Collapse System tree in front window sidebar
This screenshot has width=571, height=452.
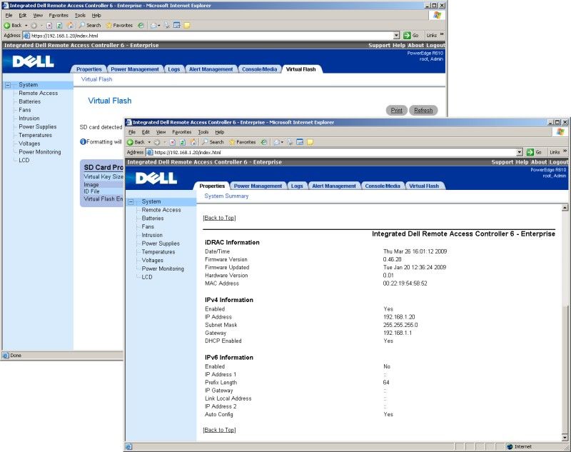coord(131,202)
